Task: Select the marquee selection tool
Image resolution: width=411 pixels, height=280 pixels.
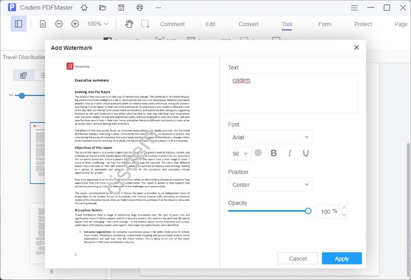Action: pos(145,24)
